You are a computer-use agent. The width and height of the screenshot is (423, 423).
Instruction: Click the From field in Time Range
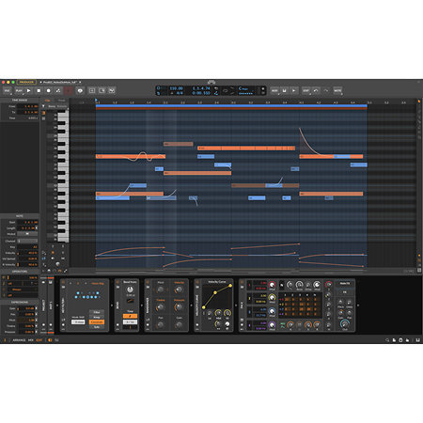pos(27,106)
